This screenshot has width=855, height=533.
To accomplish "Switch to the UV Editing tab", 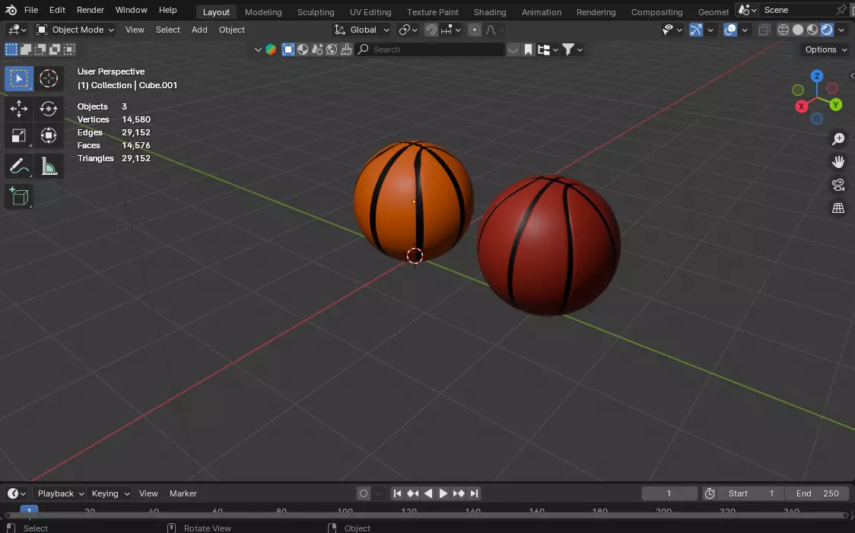I will pyautogui.click(x=370, y=12).
